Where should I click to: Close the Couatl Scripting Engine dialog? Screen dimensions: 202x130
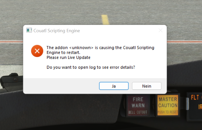[x=160, y=30]
